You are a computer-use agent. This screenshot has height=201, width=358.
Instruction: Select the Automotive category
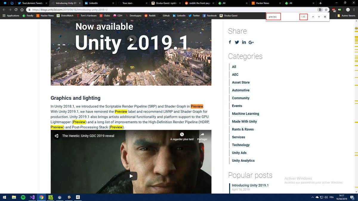coord(241,90)
